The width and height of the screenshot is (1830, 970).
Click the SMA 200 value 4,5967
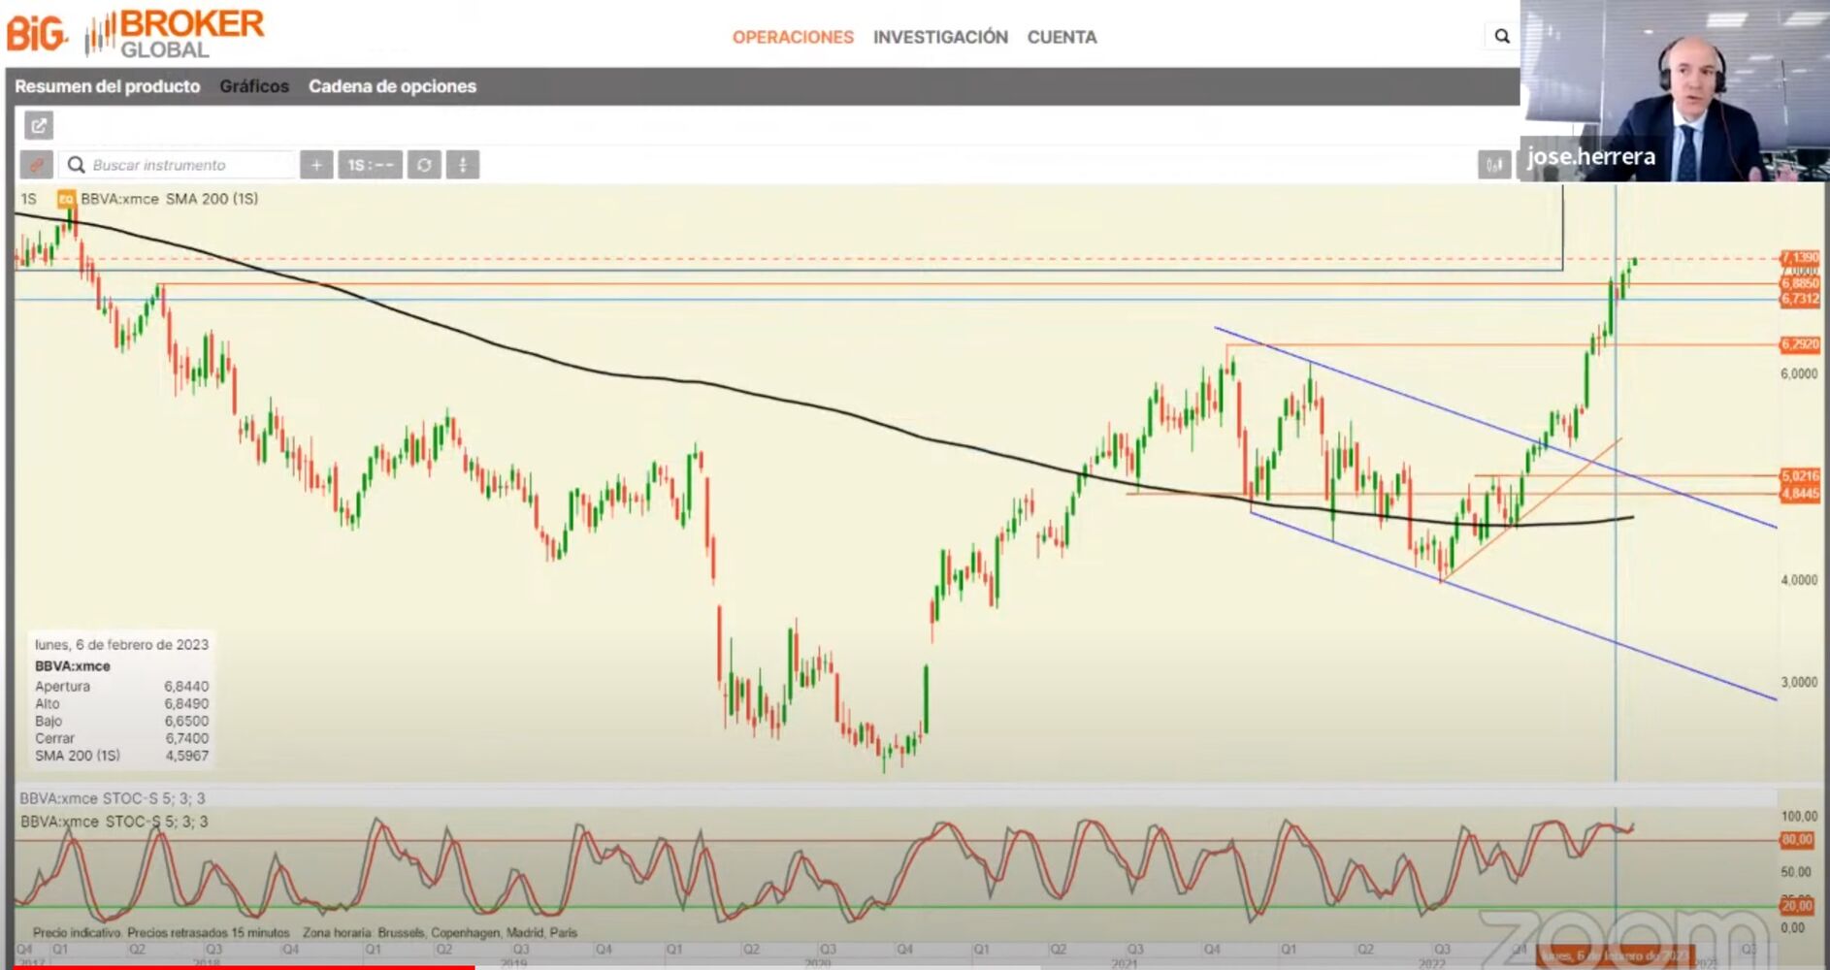coord(186,756)
